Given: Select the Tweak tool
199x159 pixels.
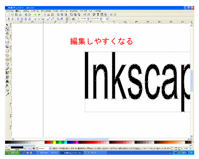Looking at the screenshot, I should [7, 33].
